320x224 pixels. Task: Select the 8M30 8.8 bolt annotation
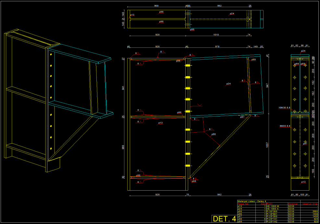click(285, 125)
